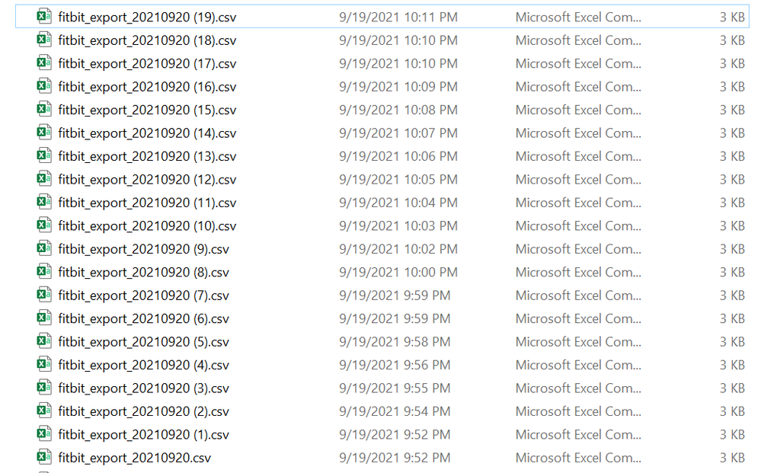Screen dimensions: 761x473
Task: Click the Excel icon for fitbit_export_20210920 (5).csv
Action: coord(44,341)
